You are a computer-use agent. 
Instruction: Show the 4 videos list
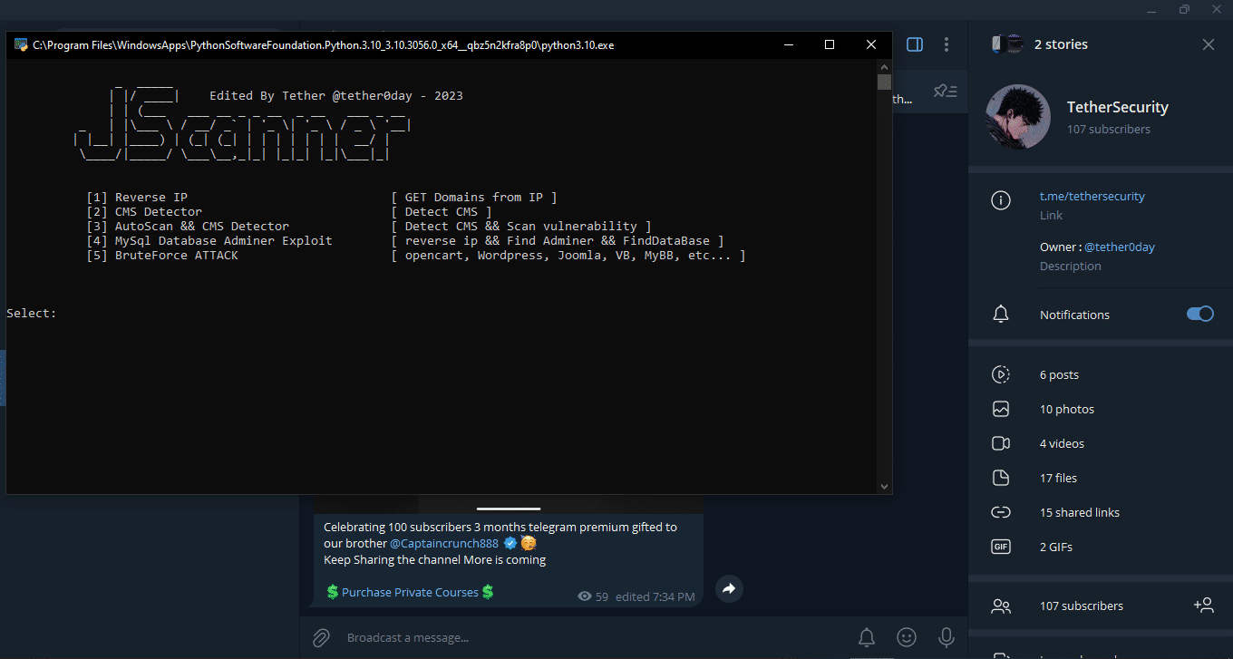[1062, 443]
